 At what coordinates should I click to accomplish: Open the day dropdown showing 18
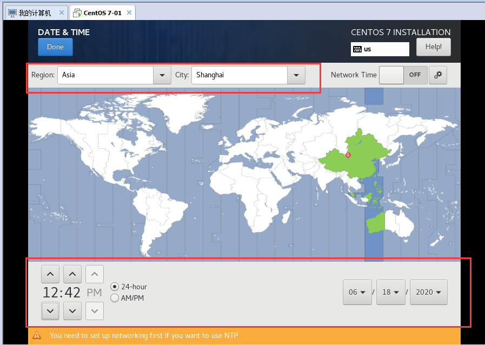pos(391,292)
